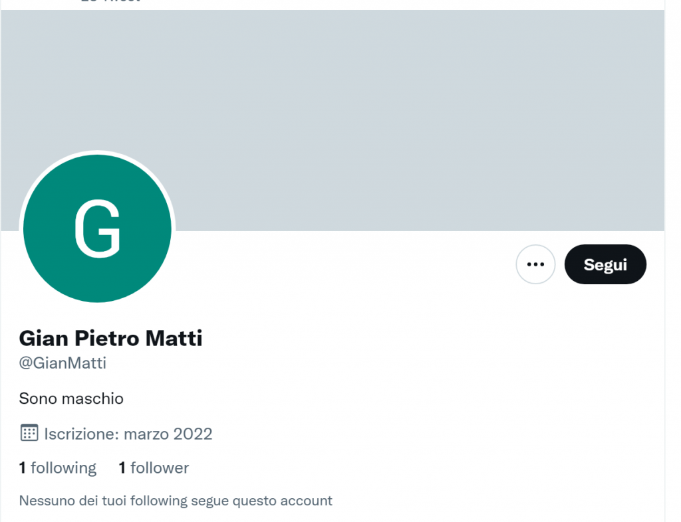This screenshot has height=522, width=681.
Task: Click the surname Matti in display name
Action: pos(174,338)
